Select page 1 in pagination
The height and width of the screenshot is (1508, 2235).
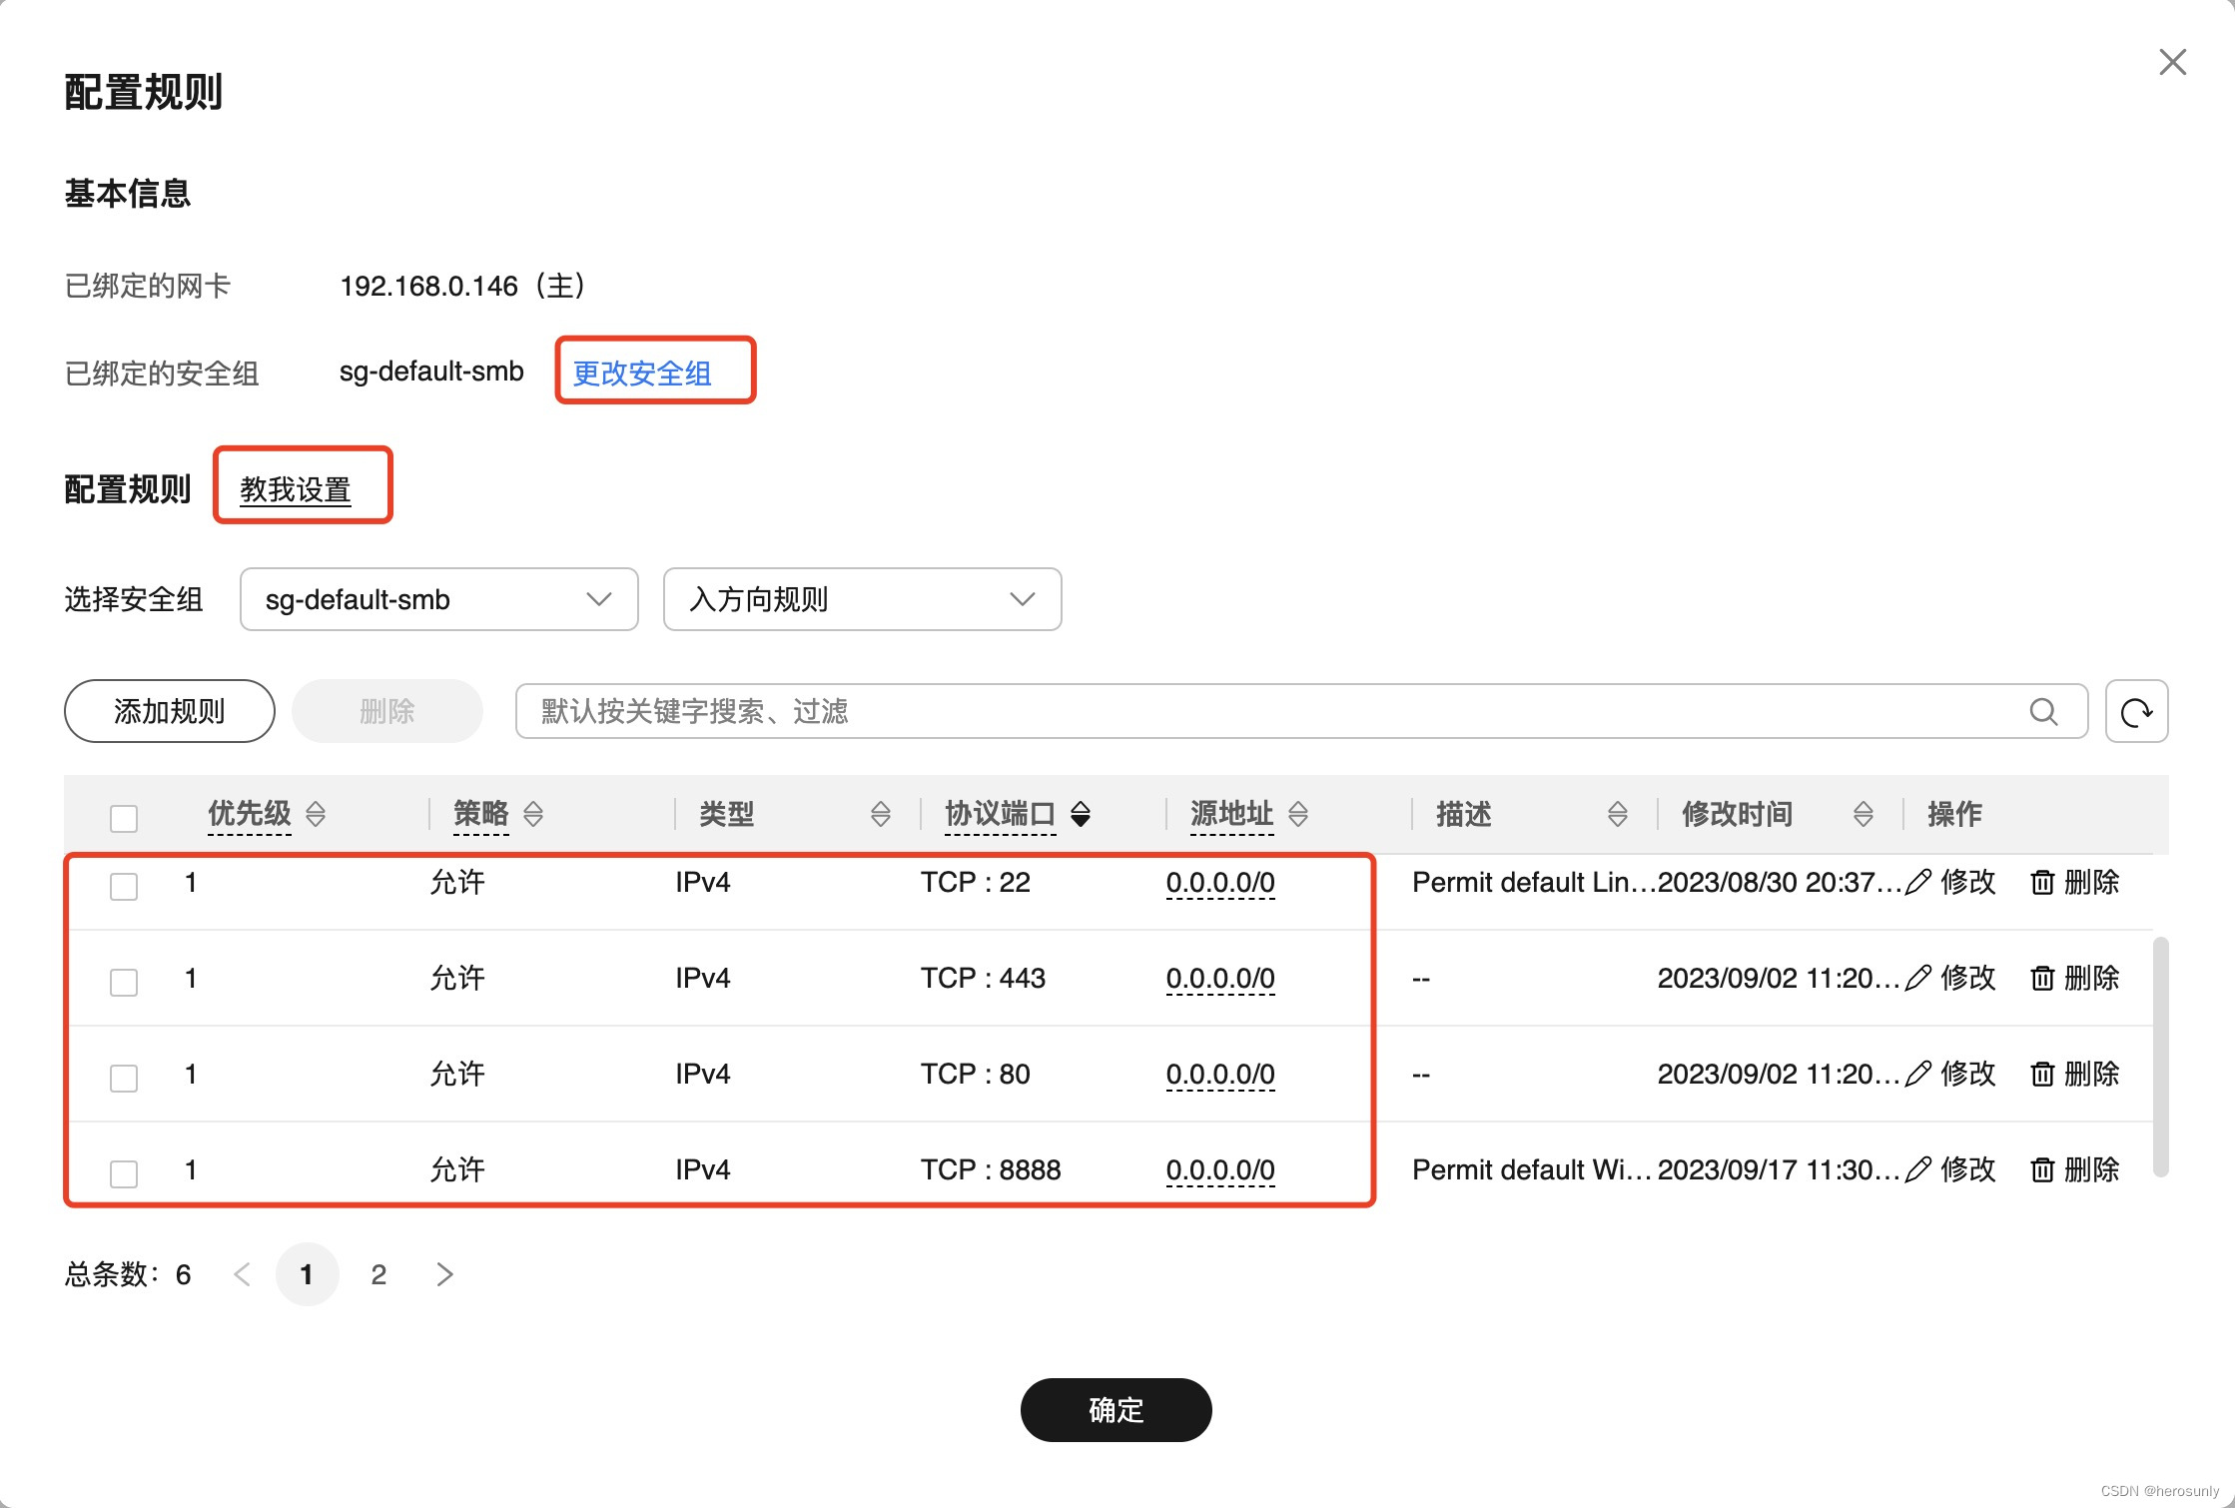tap(308, 1274)
